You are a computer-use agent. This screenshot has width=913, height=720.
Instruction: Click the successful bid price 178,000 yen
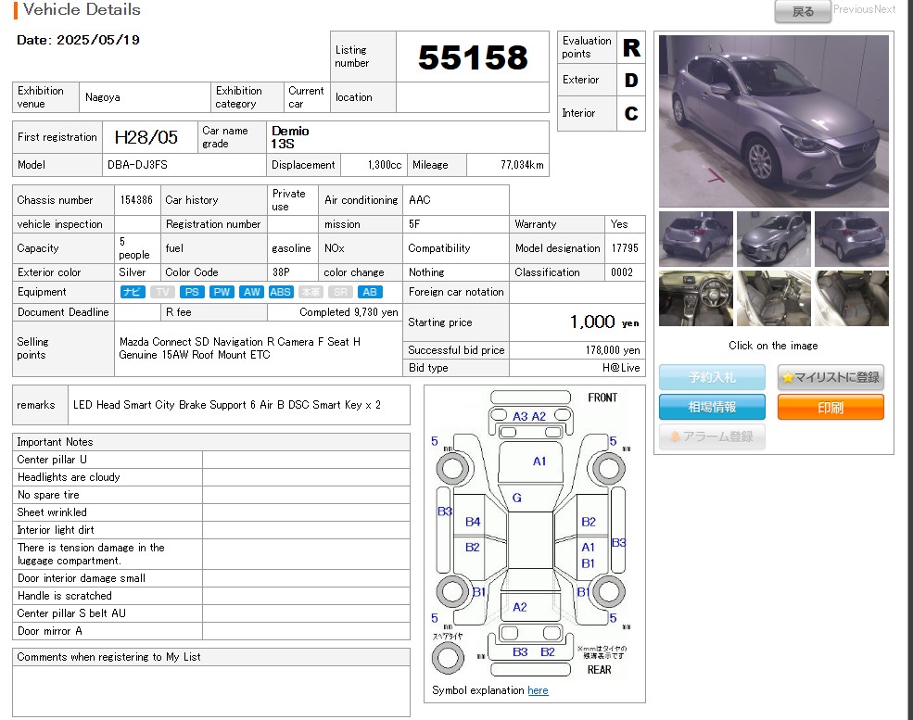(x=613, y=350)
